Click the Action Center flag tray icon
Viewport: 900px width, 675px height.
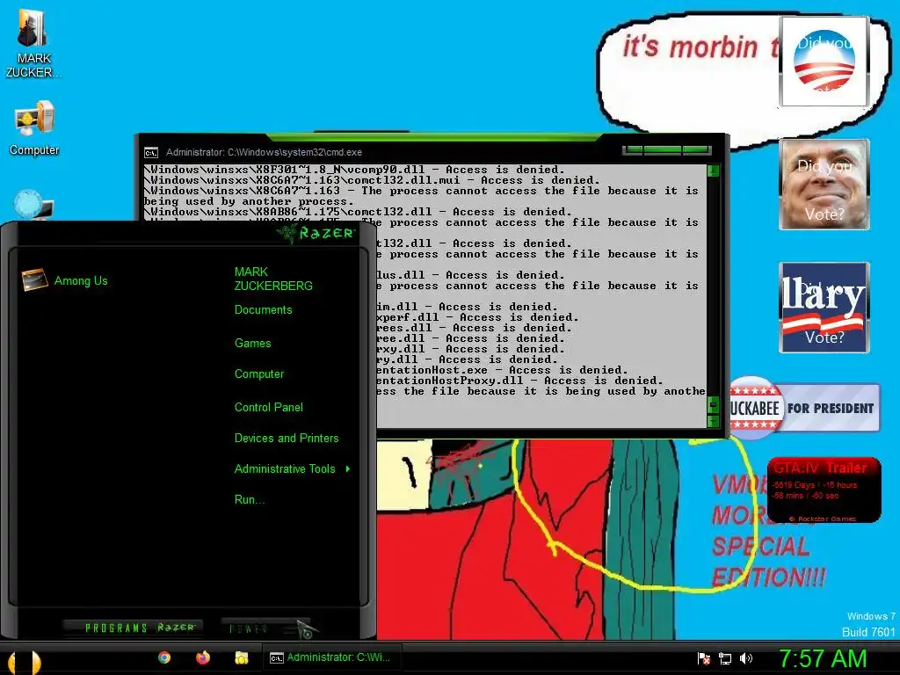704,658
